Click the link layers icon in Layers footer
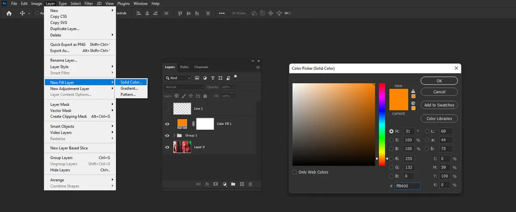 198,184
